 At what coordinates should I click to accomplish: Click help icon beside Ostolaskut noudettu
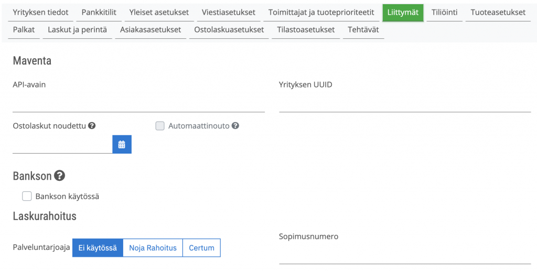coord(92,126)
